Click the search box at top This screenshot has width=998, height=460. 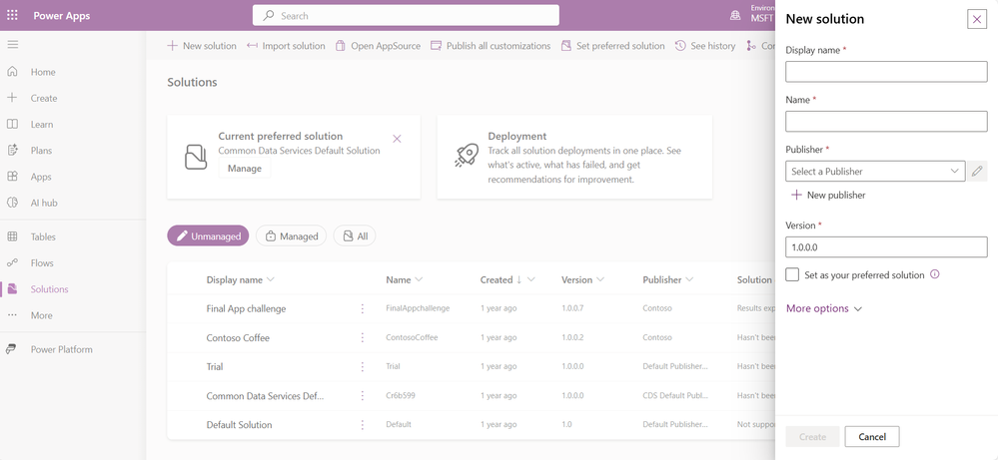point(406,15)
